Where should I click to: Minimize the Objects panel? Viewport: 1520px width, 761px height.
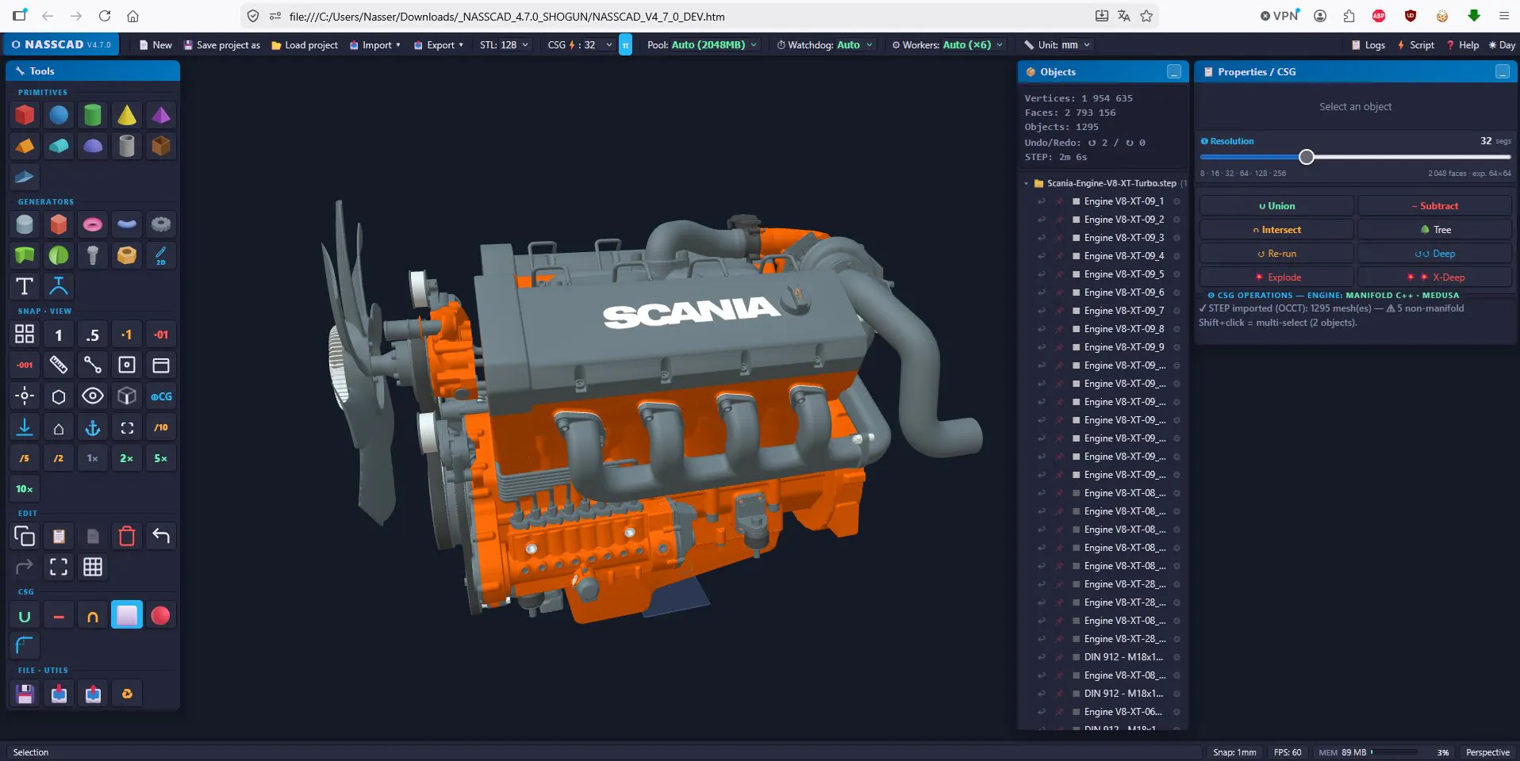click(x=1174, y=72)
